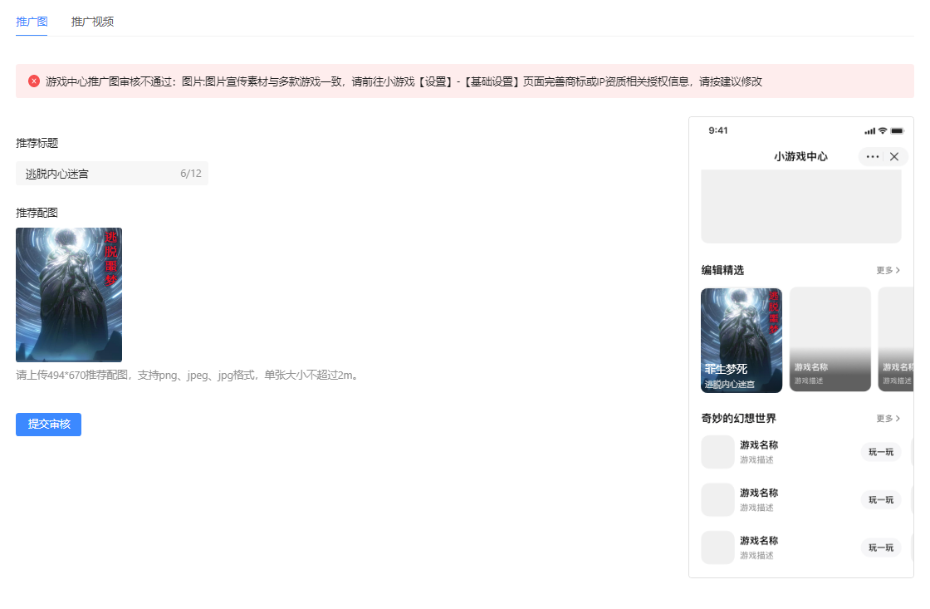Click the 9:41 time in preview status bar
Image resolution: width=930 pixels, height=609 pixels.
click(718, 130)
